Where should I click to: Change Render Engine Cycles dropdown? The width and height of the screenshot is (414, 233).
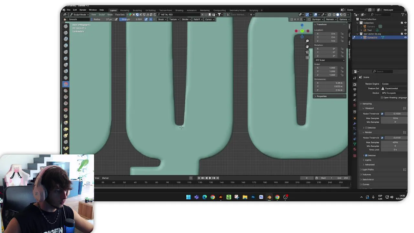point(394,84)
